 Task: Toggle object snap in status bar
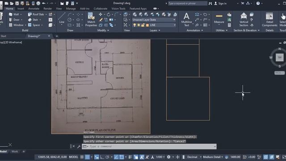(122, 157)
